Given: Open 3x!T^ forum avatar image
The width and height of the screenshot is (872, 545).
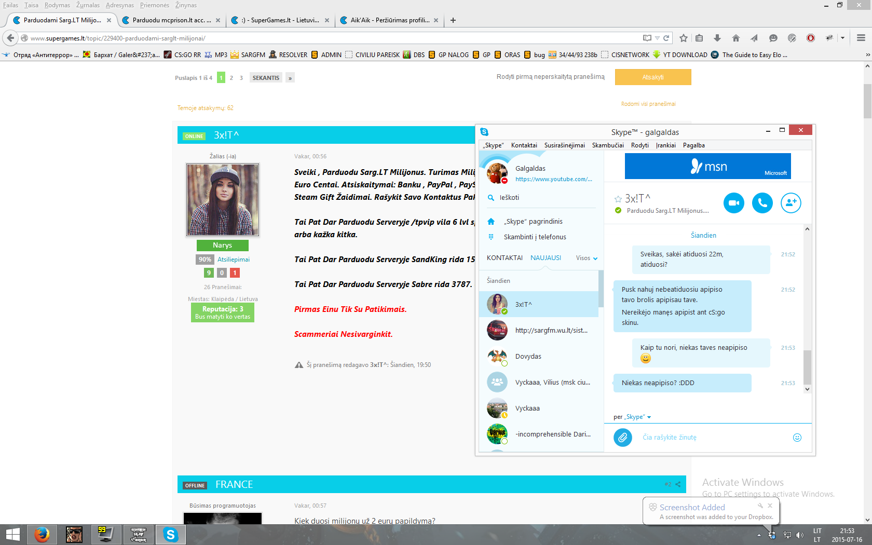Looking at the screenshot, I should 223,200.
